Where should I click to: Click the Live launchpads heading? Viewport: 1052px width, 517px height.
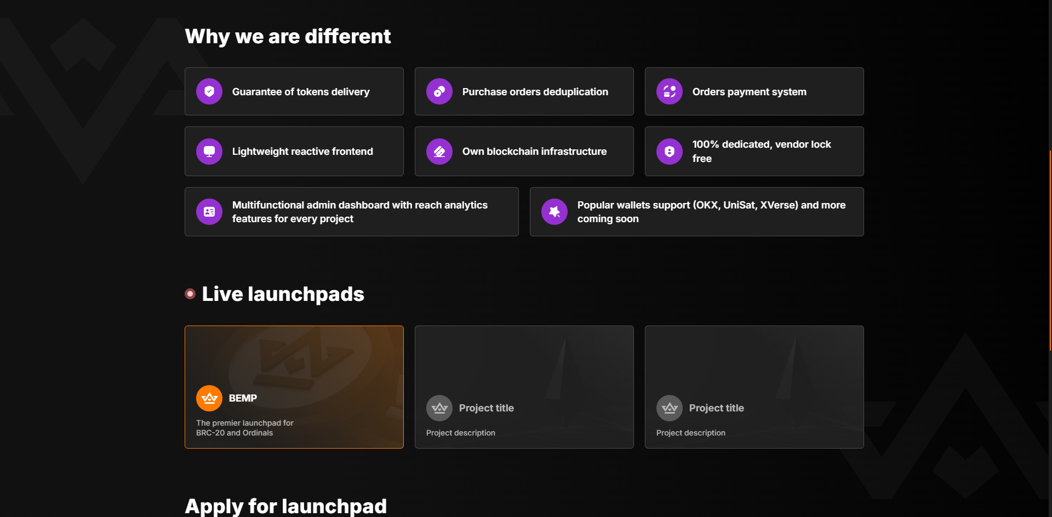283,294
